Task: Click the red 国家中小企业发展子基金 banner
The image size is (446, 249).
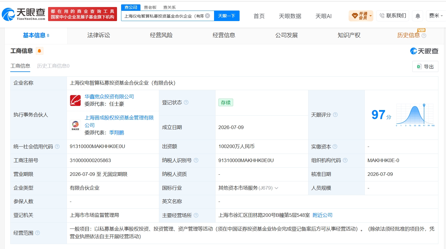Action: click(82, 14)
